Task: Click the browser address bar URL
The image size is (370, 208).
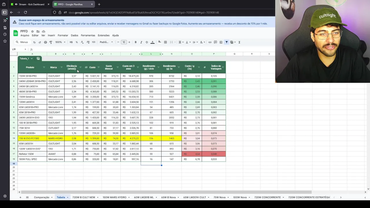Action: [x=143, y=12]
